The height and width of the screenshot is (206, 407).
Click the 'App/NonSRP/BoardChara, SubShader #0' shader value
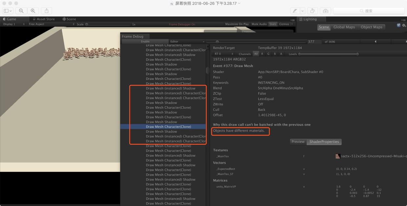[x=290, y=72]
